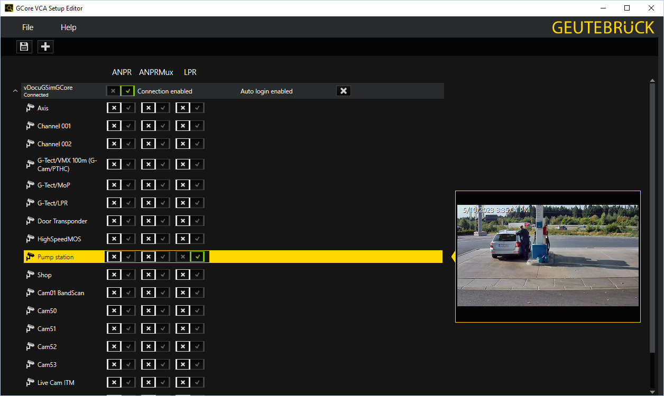
Task: Enable LPR for Live Cam ITM
Action: [197, 383]
